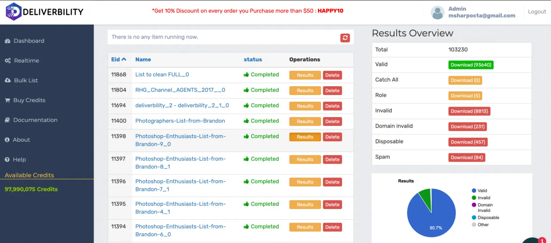Click the Documentation book icon

pos(7,120)
